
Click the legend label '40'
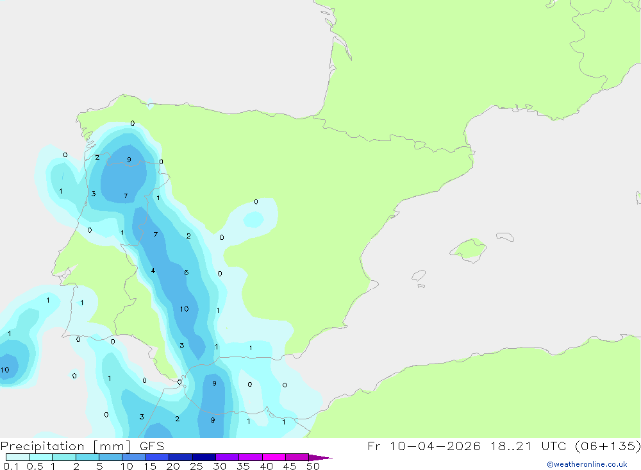click(267, 466)
